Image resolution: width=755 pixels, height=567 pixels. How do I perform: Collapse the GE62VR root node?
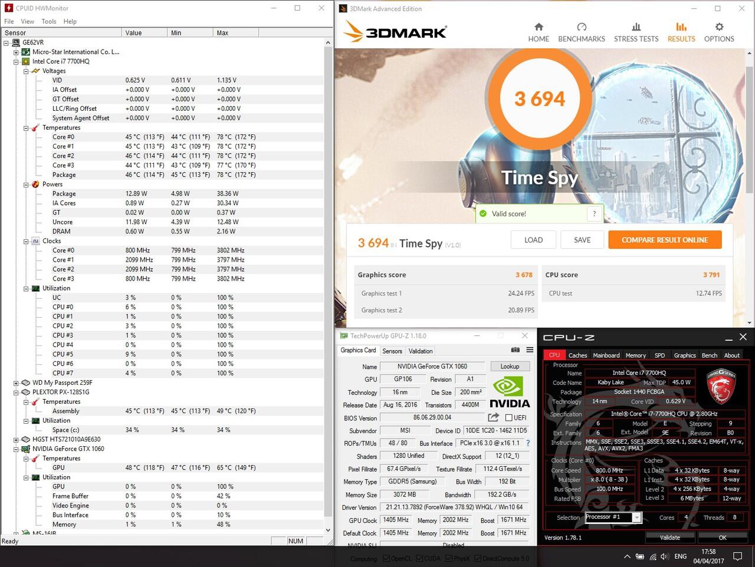6,42
